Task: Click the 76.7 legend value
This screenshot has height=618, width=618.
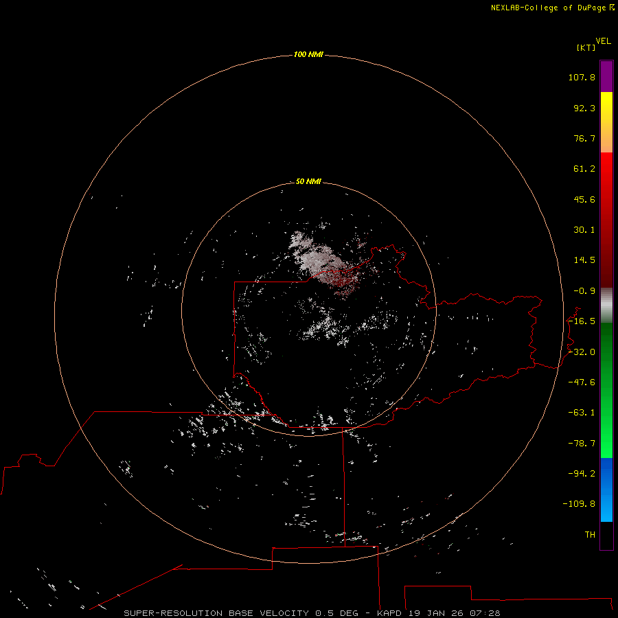Action: (584, 138)
